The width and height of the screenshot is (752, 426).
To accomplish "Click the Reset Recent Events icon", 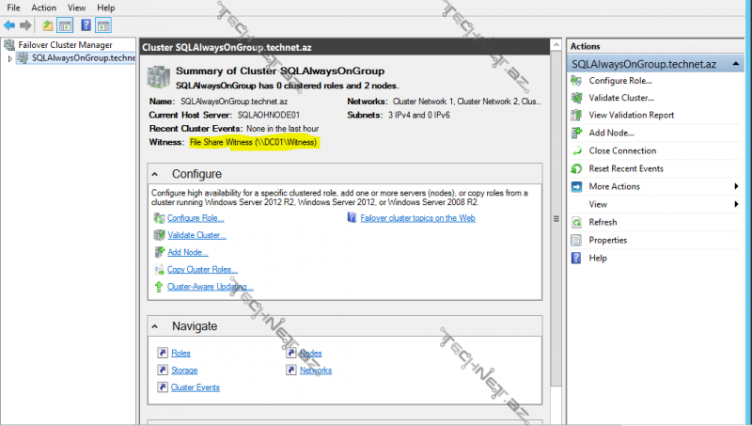I will tap(577, 168).
